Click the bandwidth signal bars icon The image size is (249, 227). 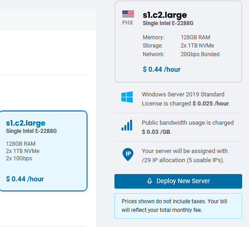click(x=127, y=125)
